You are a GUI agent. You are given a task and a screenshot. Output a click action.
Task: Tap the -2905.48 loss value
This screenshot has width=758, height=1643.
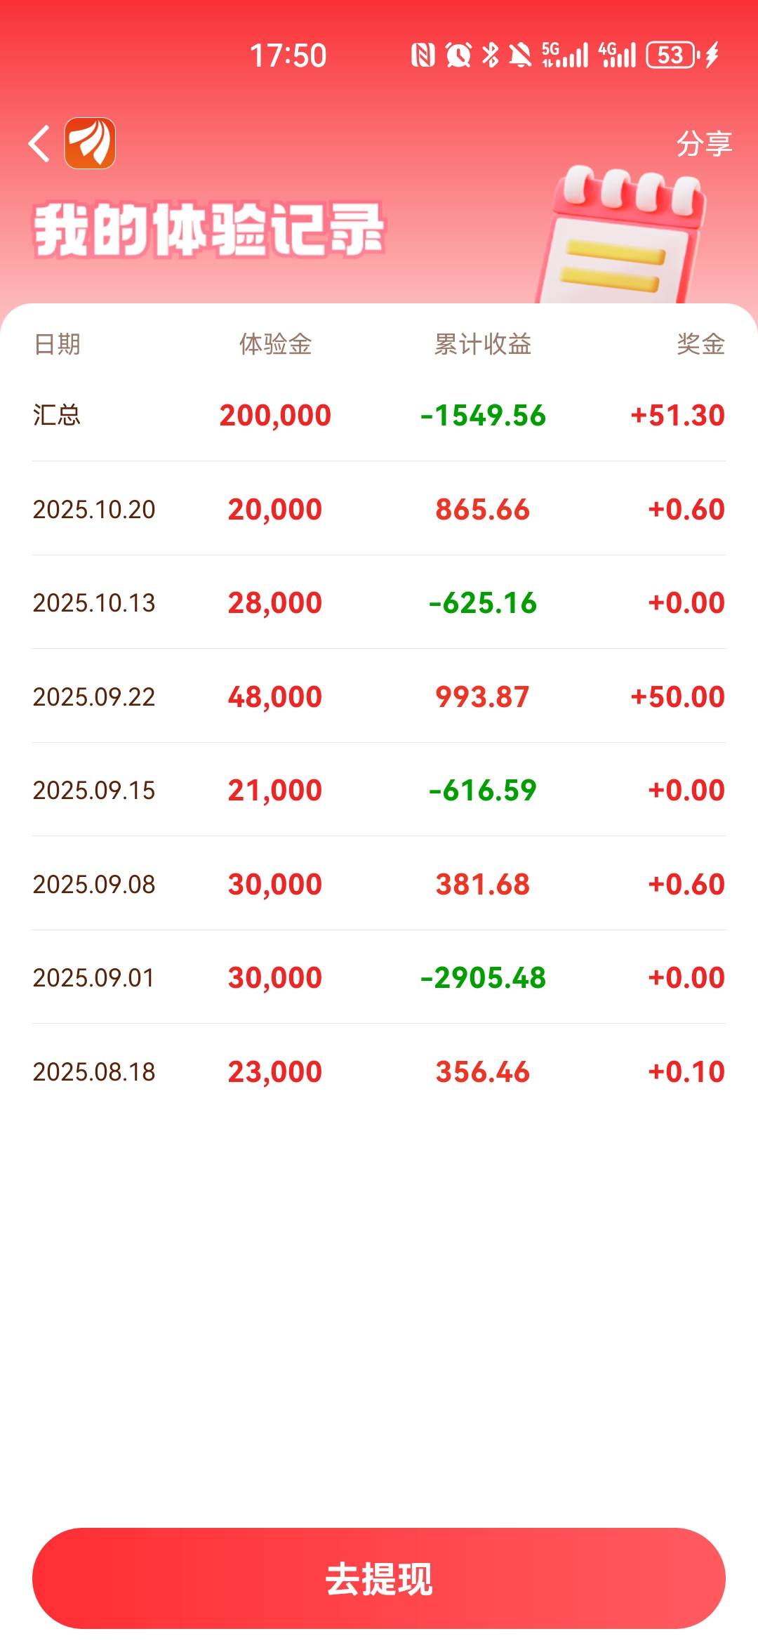click(x=483, y=977)
